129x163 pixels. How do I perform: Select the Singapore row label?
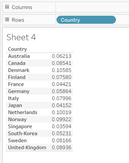(20, 126)
